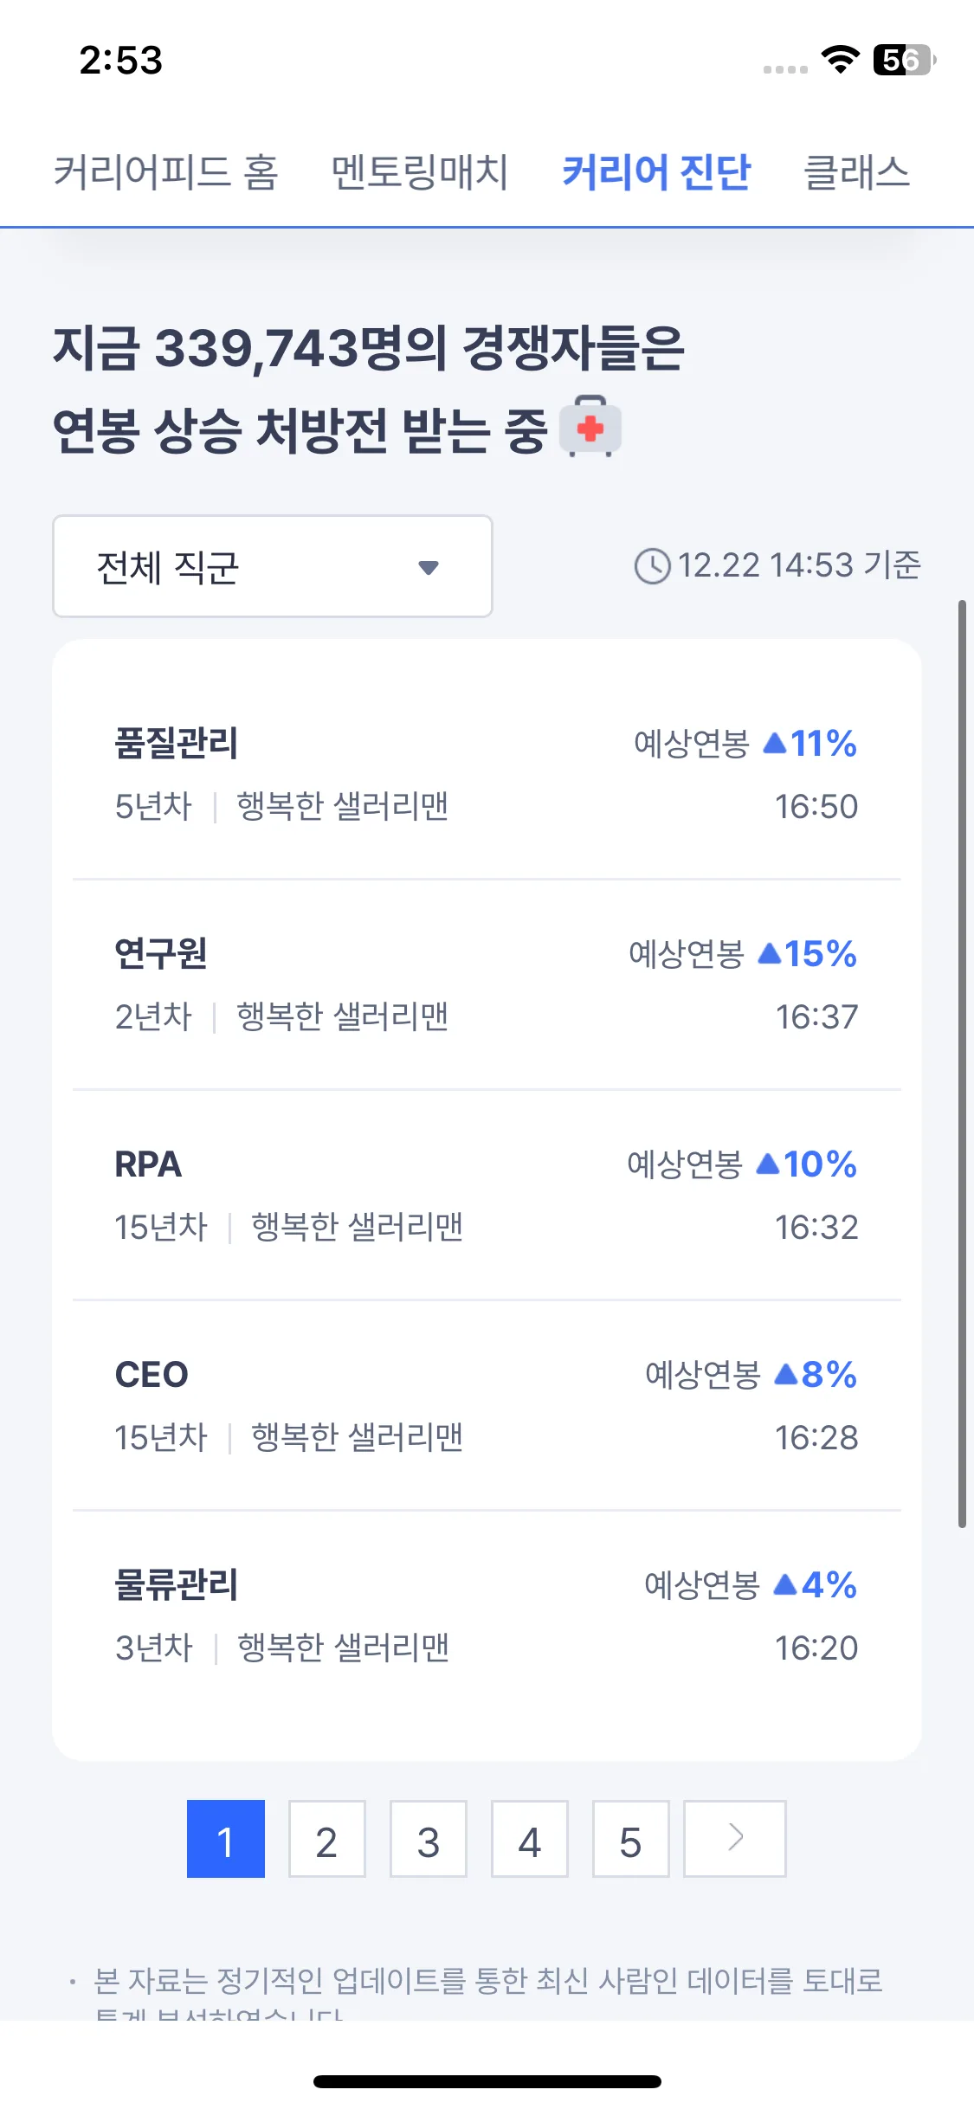The image size is (974, 2109).
Task: Go to page 2 of results
Action: point(326,1839)
